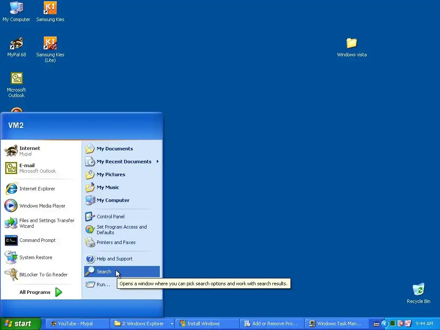Expand My Recent Documents submenu
The width and height of the screenshot is (440, 330).
[122, 162]
